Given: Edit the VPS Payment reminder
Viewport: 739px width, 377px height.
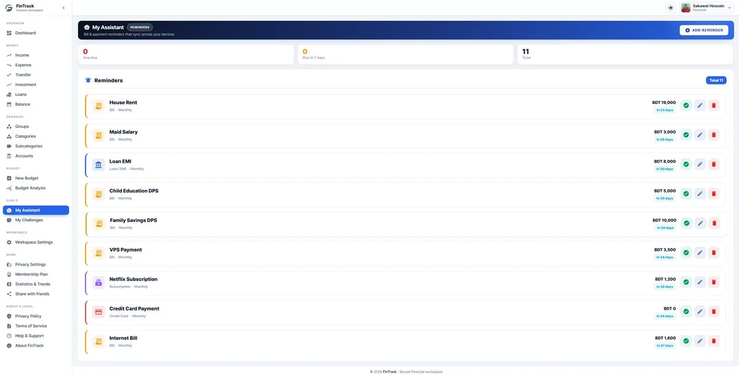Looking at the screenshot, I should 700,253.
